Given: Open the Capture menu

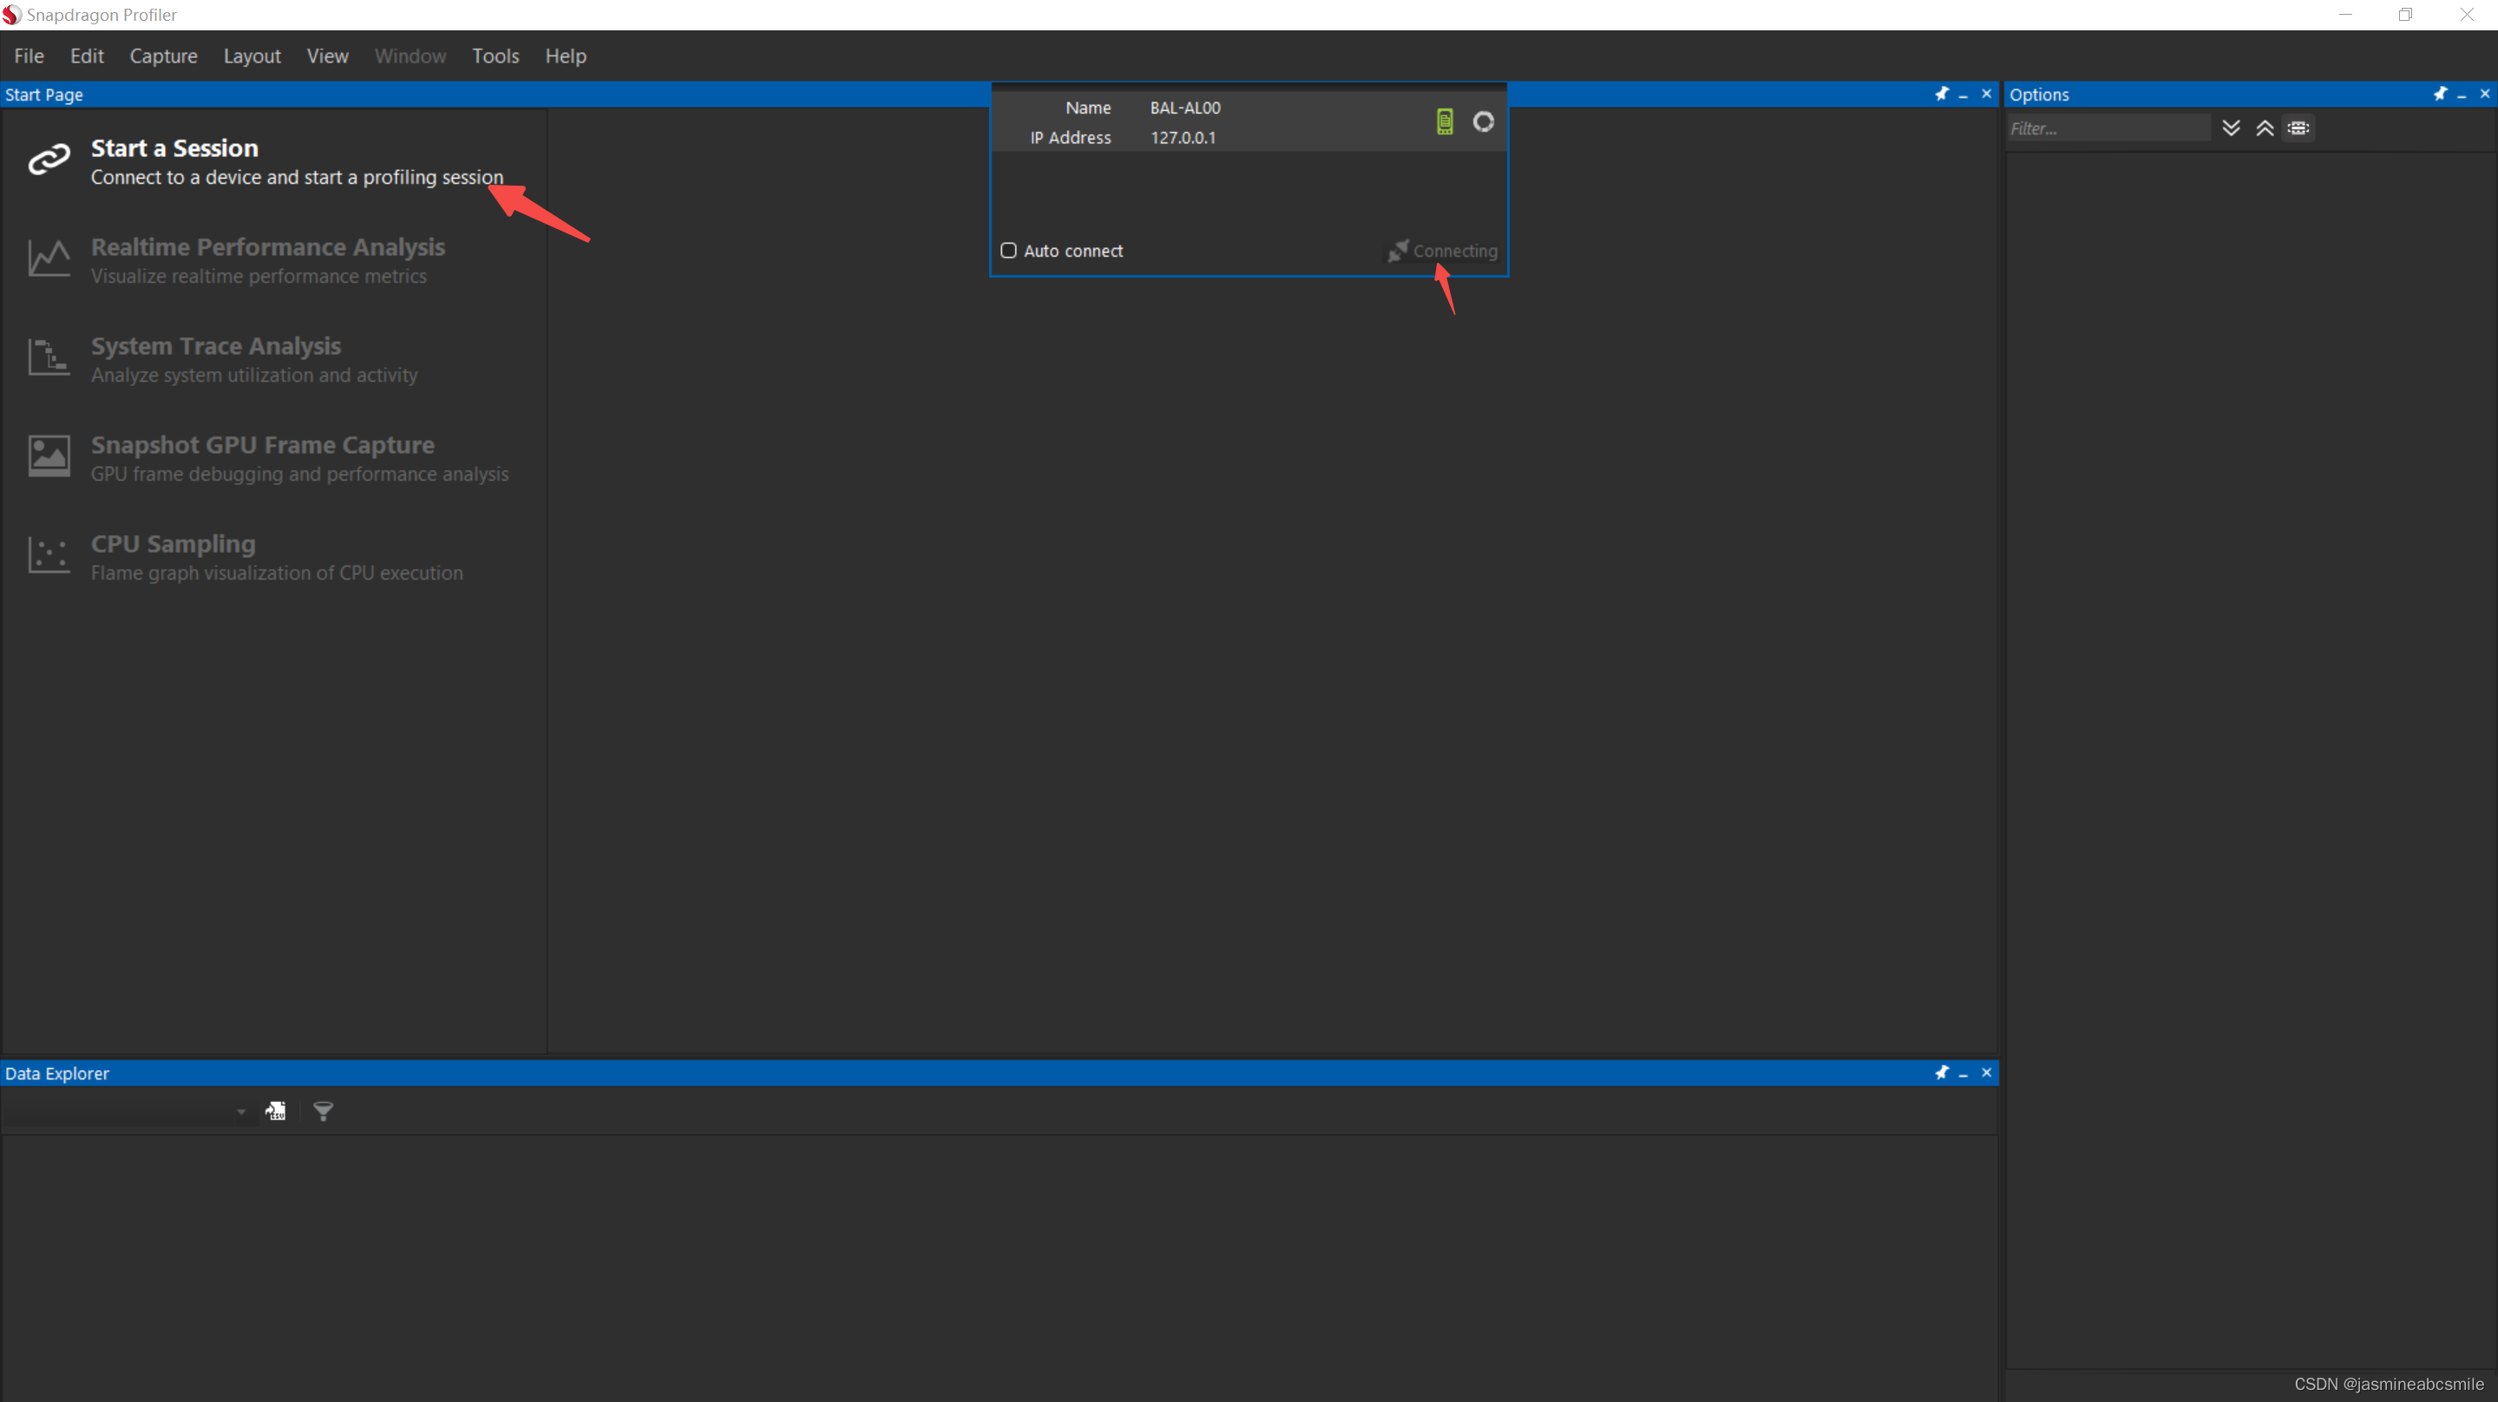Looking at the screenshot, I should pyautogui.click(x=163, y=56).
